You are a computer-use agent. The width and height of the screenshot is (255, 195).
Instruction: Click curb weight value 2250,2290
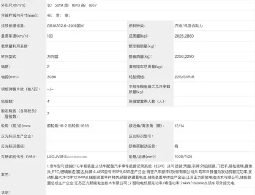[184, 56]
